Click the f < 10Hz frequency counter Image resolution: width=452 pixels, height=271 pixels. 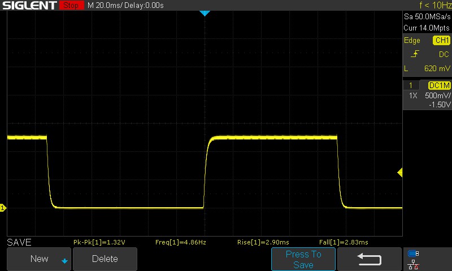tap(435, 5)
